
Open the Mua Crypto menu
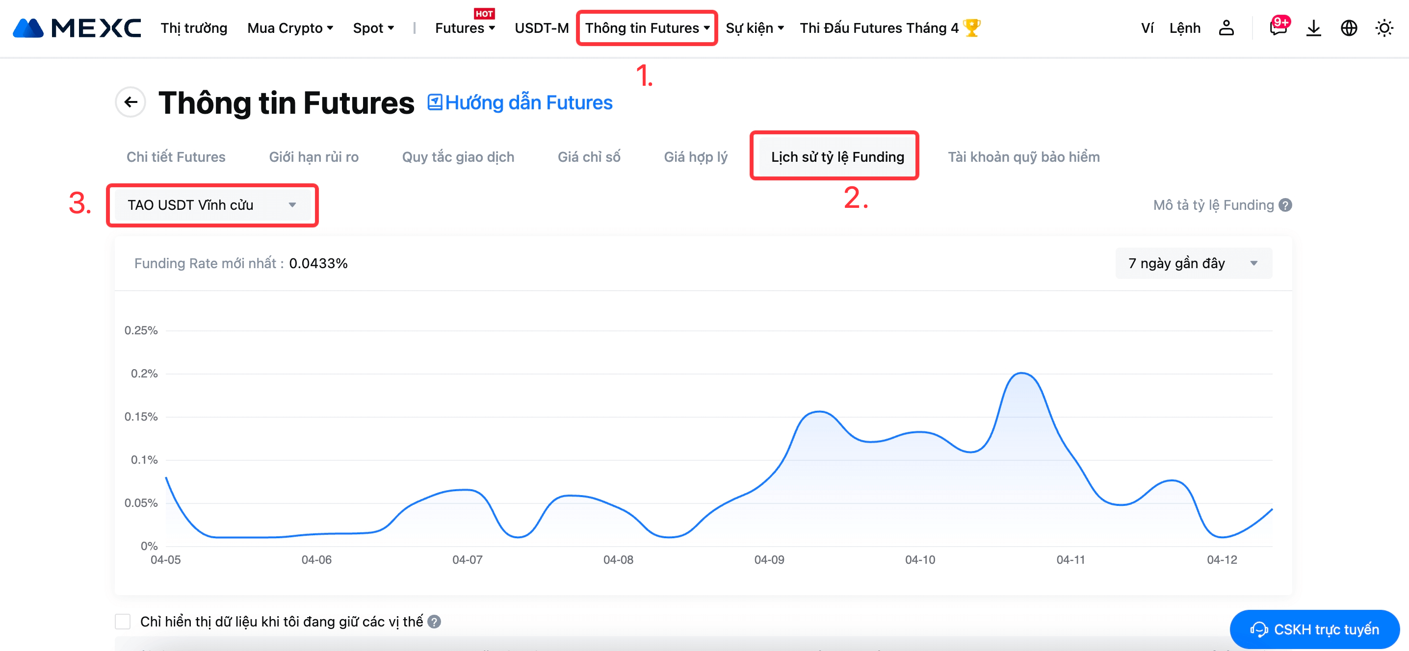pyautogui.click(x=290, y=28)
